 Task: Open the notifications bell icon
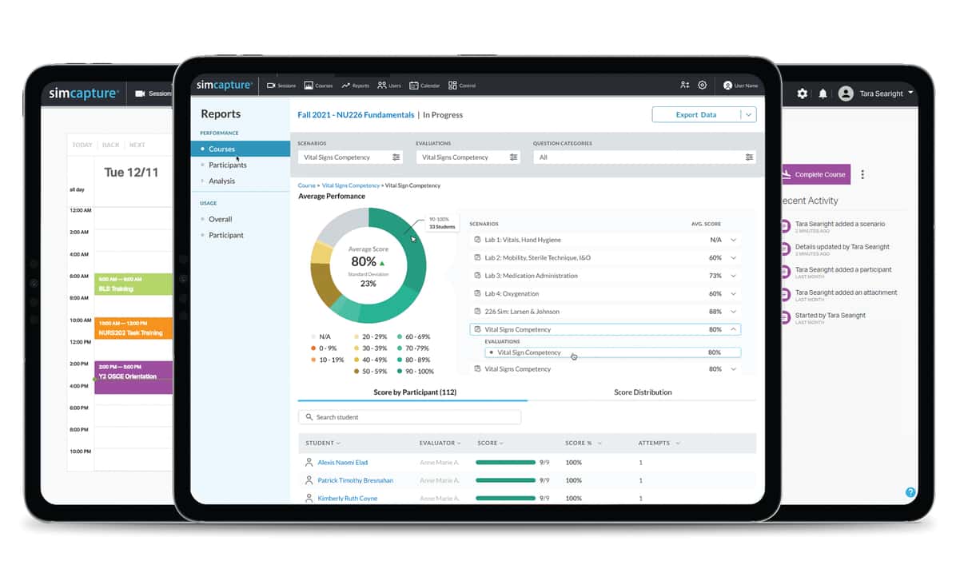tap(823, 94)
